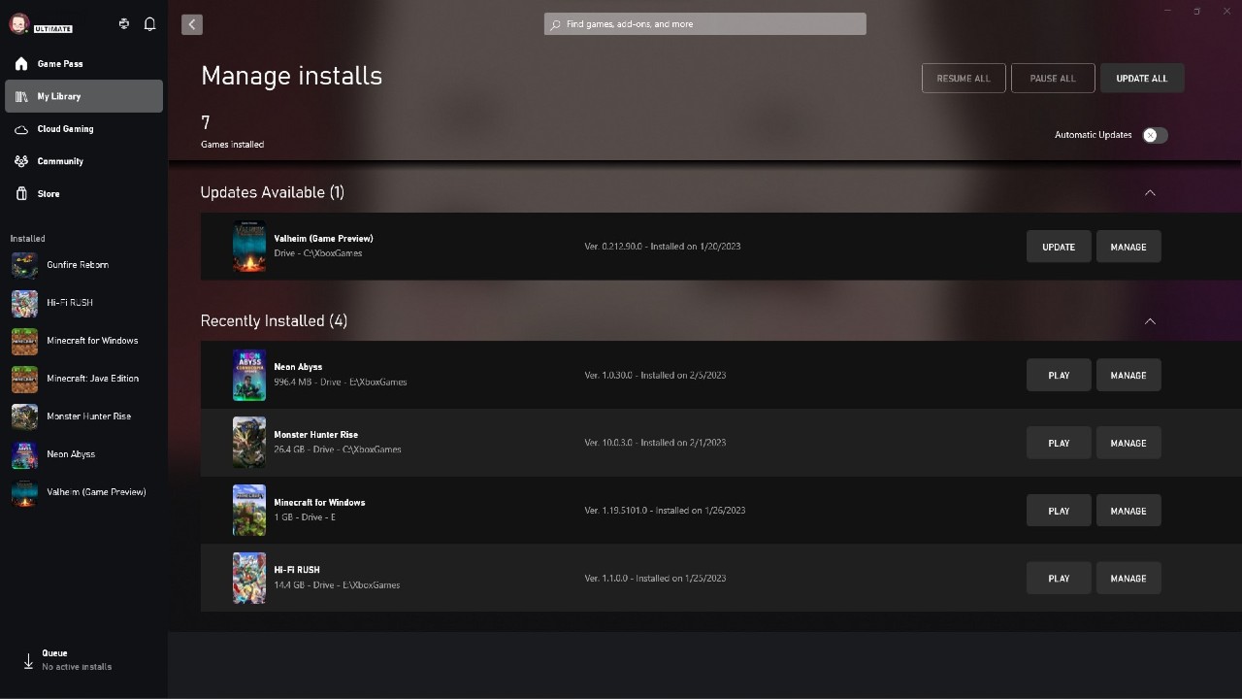Click Update for Valheim
1242x699 pixels.
click(x=1059, y=247)
